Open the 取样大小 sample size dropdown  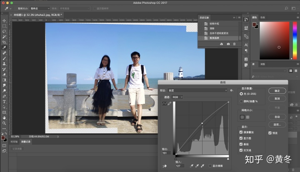click(40, 8)
